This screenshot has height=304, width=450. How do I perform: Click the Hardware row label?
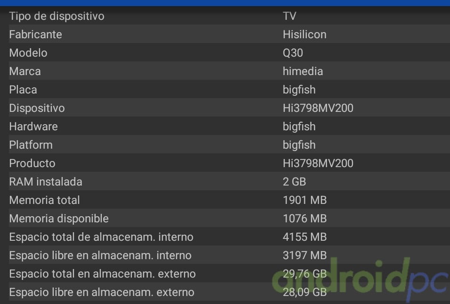[33, 127]
